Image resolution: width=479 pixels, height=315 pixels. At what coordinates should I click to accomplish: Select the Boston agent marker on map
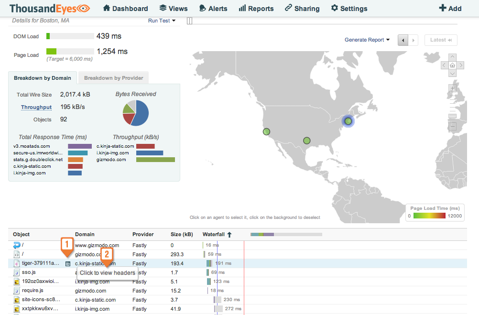coord(348,121)
